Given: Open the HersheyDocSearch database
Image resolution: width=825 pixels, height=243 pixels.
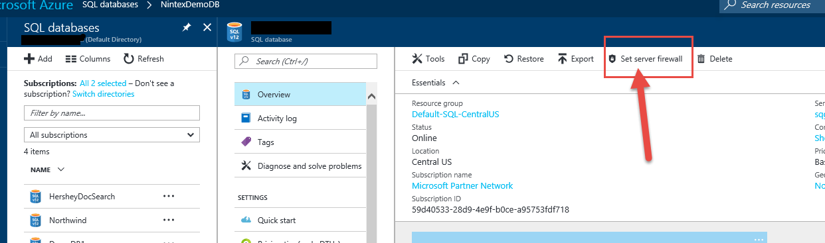Looking at the screenshot, I should [82, 197].
